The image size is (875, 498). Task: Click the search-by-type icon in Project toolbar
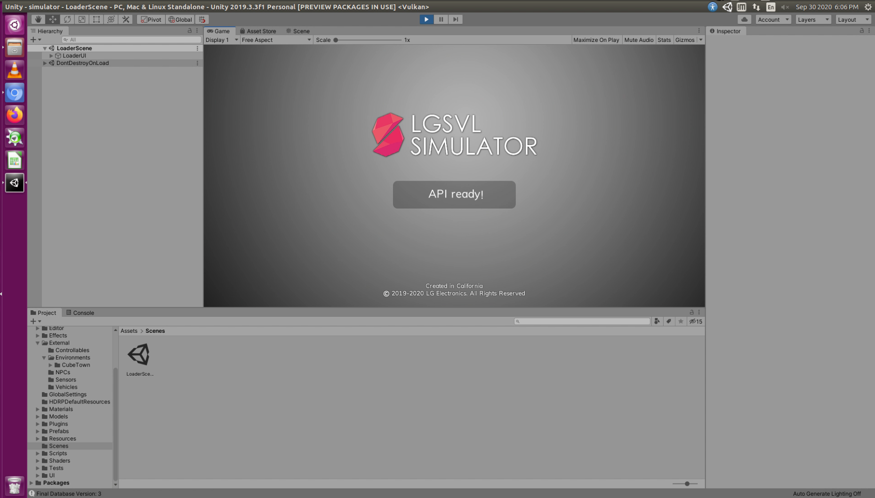[x=657, y=321]
